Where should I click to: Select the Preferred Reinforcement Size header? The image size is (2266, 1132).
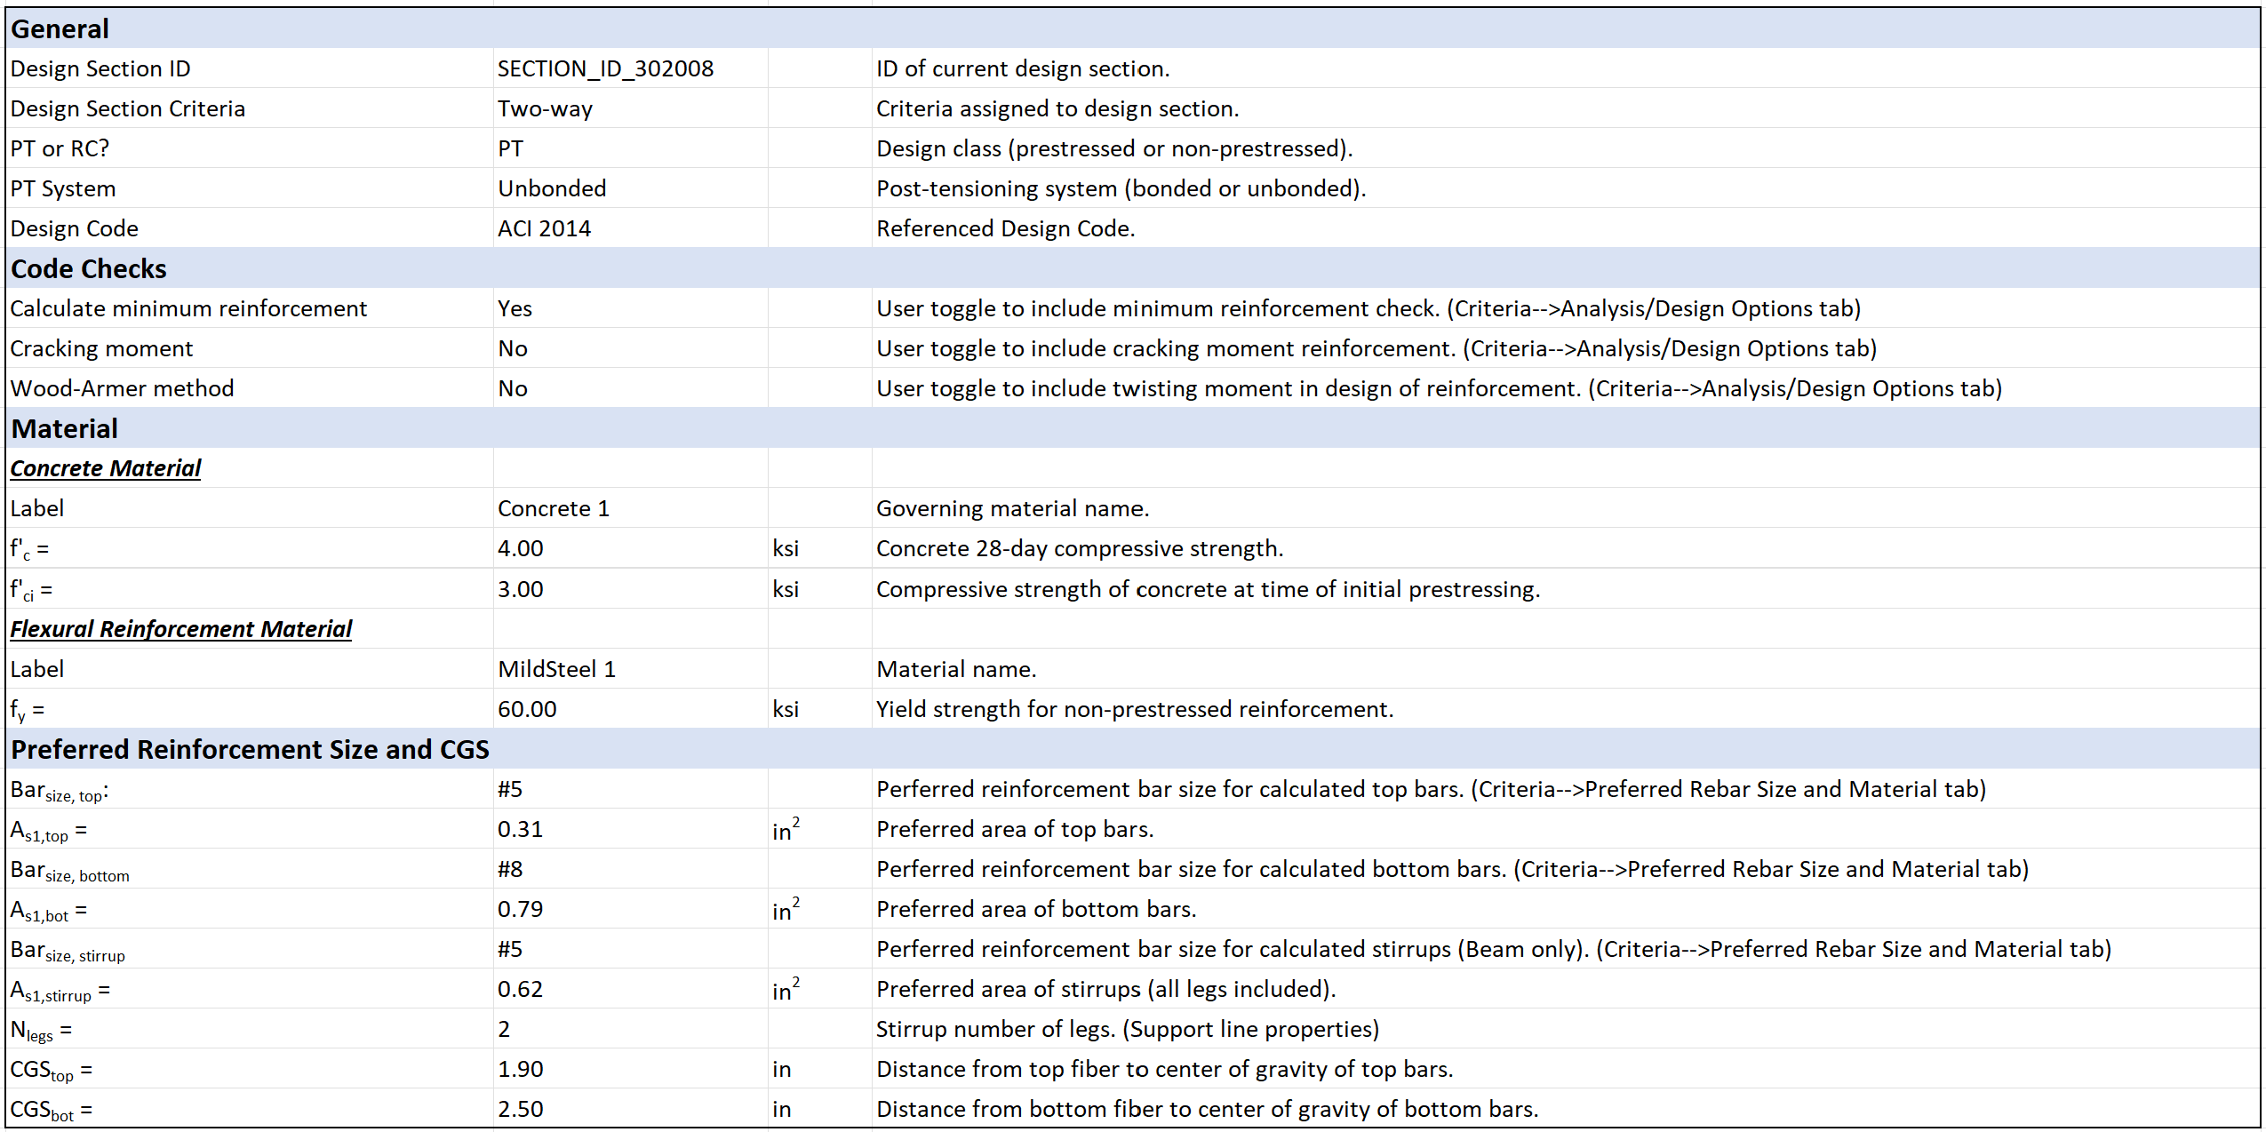(249, 749)
